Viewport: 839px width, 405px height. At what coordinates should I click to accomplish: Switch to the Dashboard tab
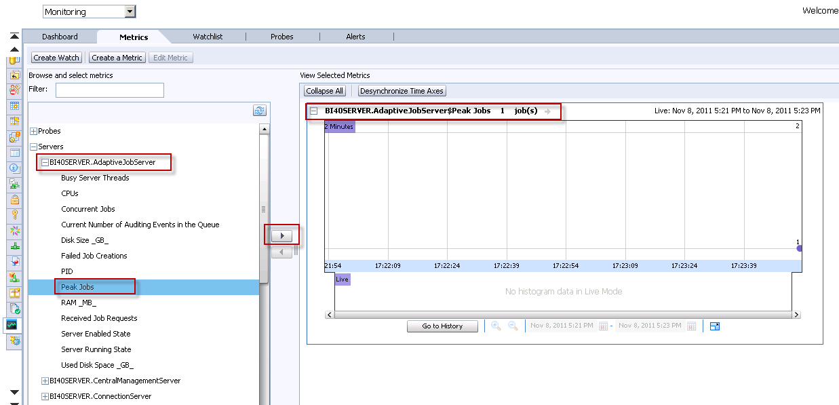60,37
